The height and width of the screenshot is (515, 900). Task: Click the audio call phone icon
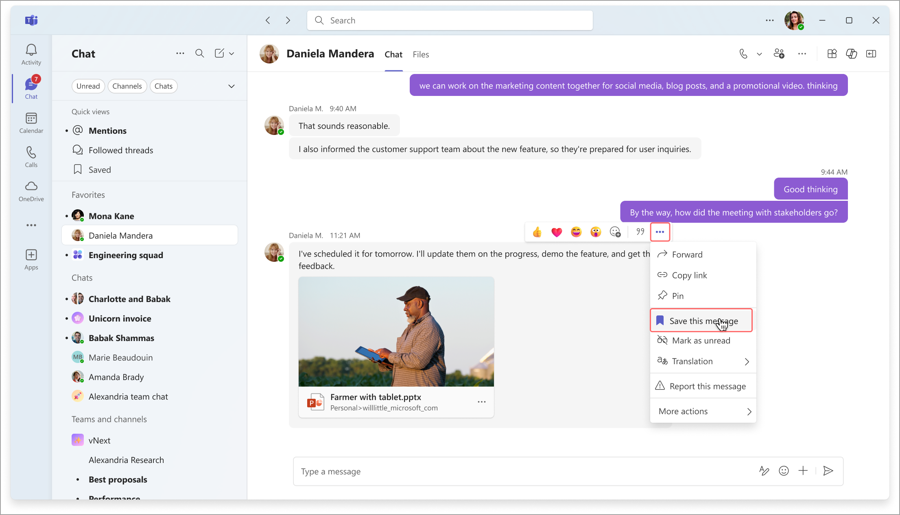click(743, 54)
